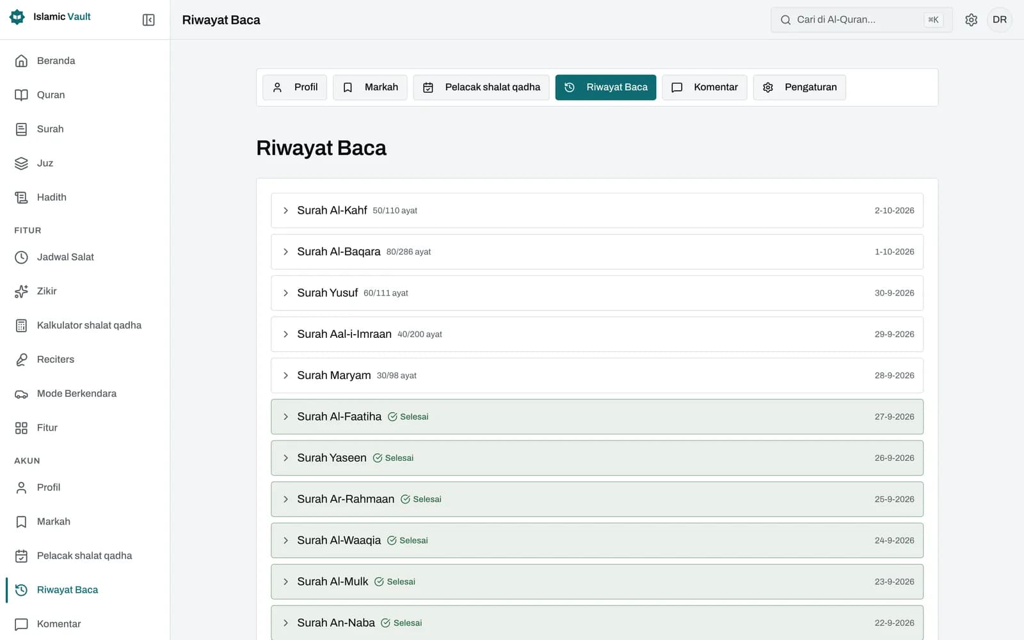This screenshot has height=640, width=1024.
Task: Open the Juz layers icon
Action: pyautogui.click(x=21, y=163)
